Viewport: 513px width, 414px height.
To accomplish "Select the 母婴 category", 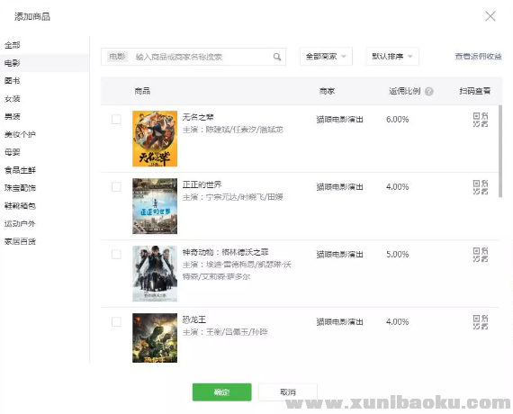I will [13, 152].
